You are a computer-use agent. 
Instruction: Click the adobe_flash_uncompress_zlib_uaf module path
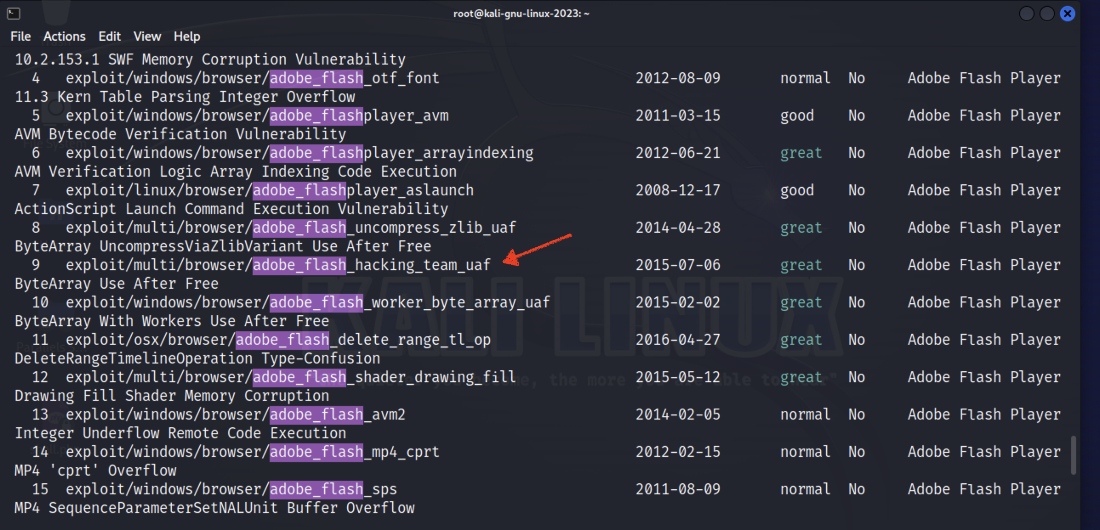tap(291, 228)
